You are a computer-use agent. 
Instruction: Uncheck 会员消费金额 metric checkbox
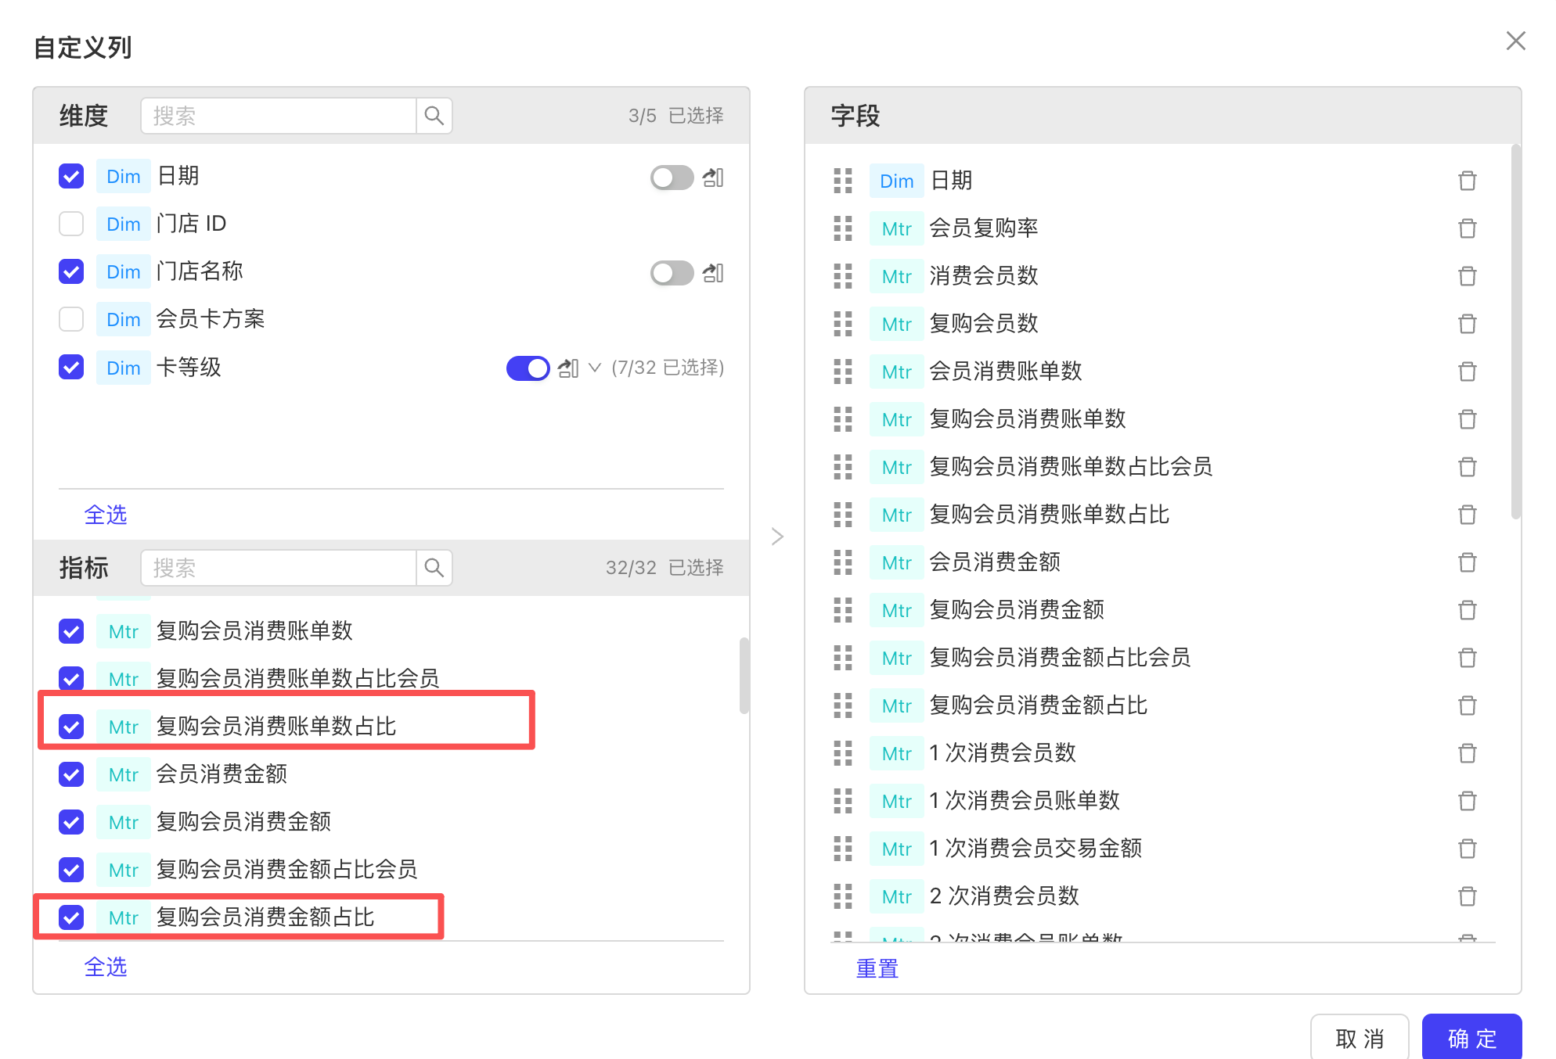pyautogui.click(x=71, y=774)
